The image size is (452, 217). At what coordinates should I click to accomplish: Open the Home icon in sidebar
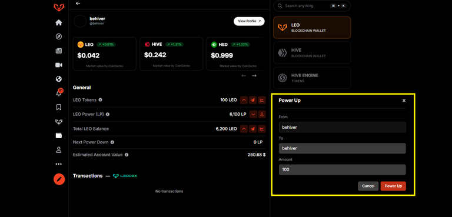click(59, 22)
